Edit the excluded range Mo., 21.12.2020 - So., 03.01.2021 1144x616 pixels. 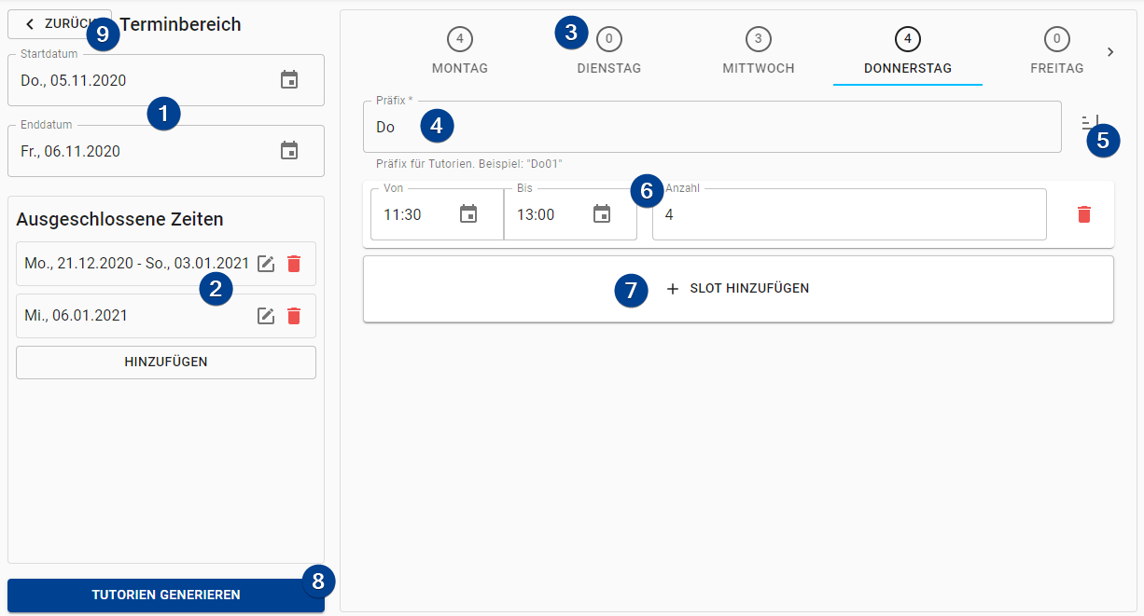[x=266, y=264]
